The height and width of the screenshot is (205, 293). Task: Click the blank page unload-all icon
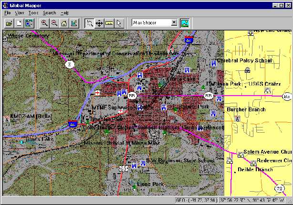pyautogui.click(x=19, y=23)
